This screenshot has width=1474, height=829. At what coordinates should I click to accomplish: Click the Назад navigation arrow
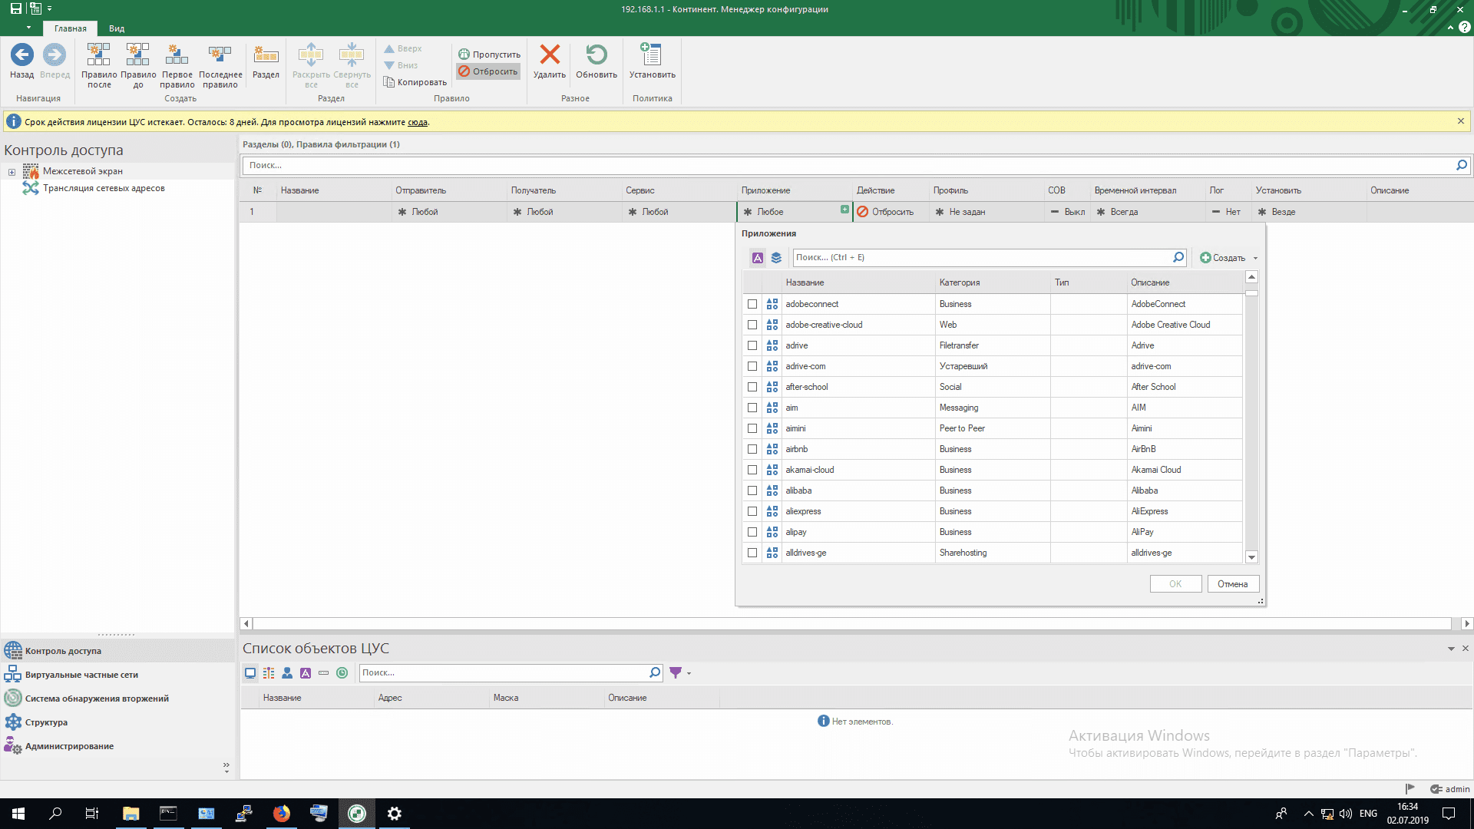click(21, 55)
